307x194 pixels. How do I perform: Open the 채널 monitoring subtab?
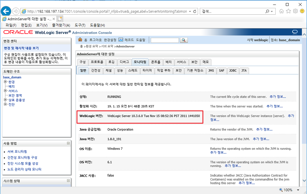tap(108, 71)
